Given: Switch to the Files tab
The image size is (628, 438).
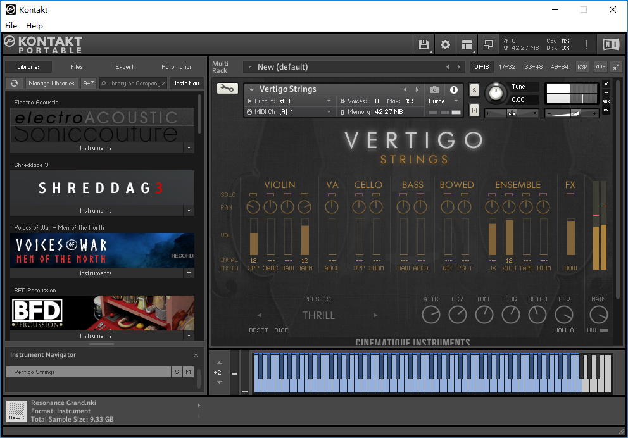Looking at the screenshot, I should click(77, 67).
